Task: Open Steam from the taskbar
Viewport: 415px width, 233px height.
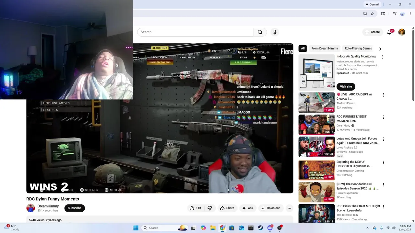Action: point(260,228)
